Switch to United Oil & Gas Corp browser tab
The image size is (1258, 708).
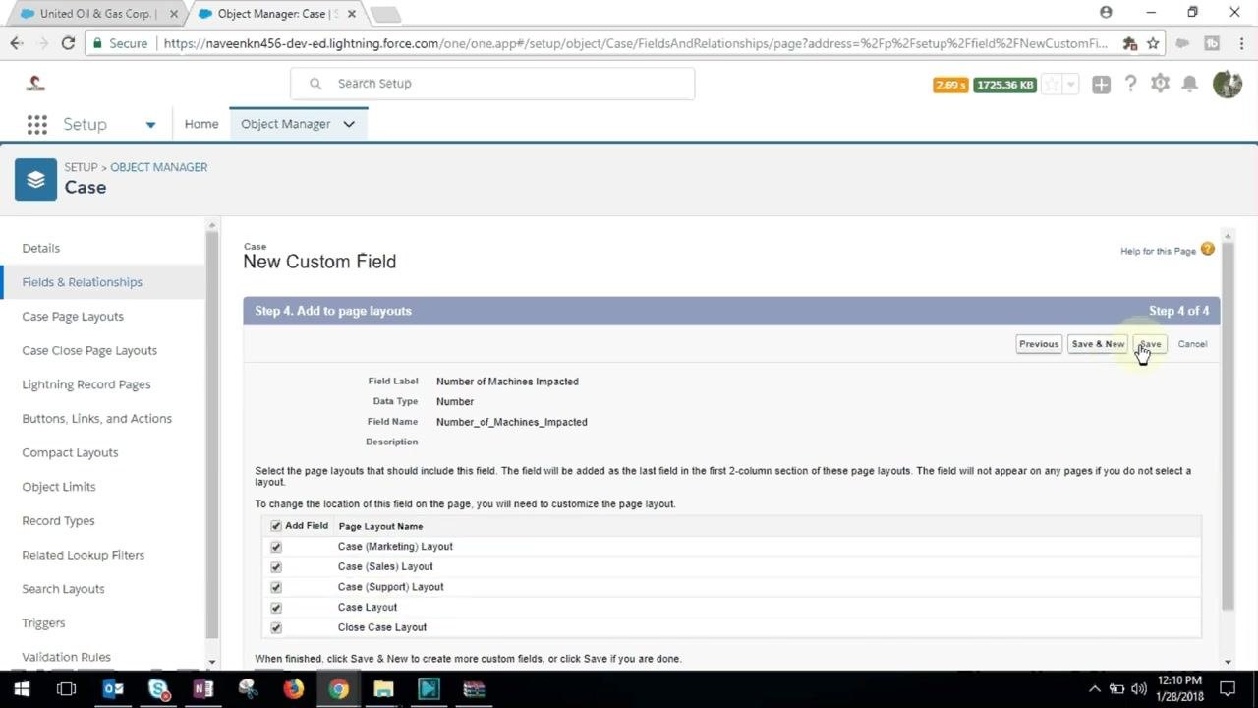(x=97, y=14)
